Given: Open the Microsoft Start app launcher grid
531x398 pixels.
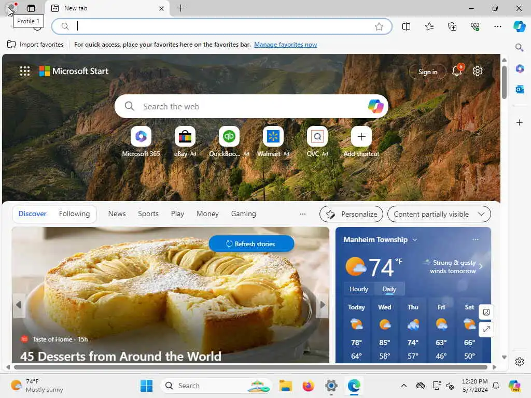Looking at the screenshot, I should click(x=25, y=71).
